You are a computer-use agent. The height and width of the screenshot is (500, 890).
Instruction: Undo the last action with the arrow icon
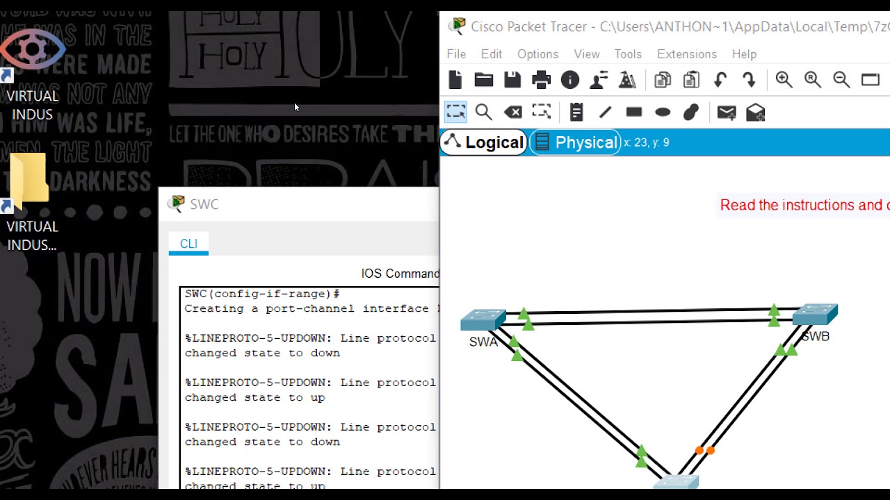[720, 80]
